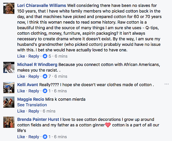This screenshot has width=172, height=141.
Task: Visit Michael R Windberg's profile via name
Action: [37, 64]
